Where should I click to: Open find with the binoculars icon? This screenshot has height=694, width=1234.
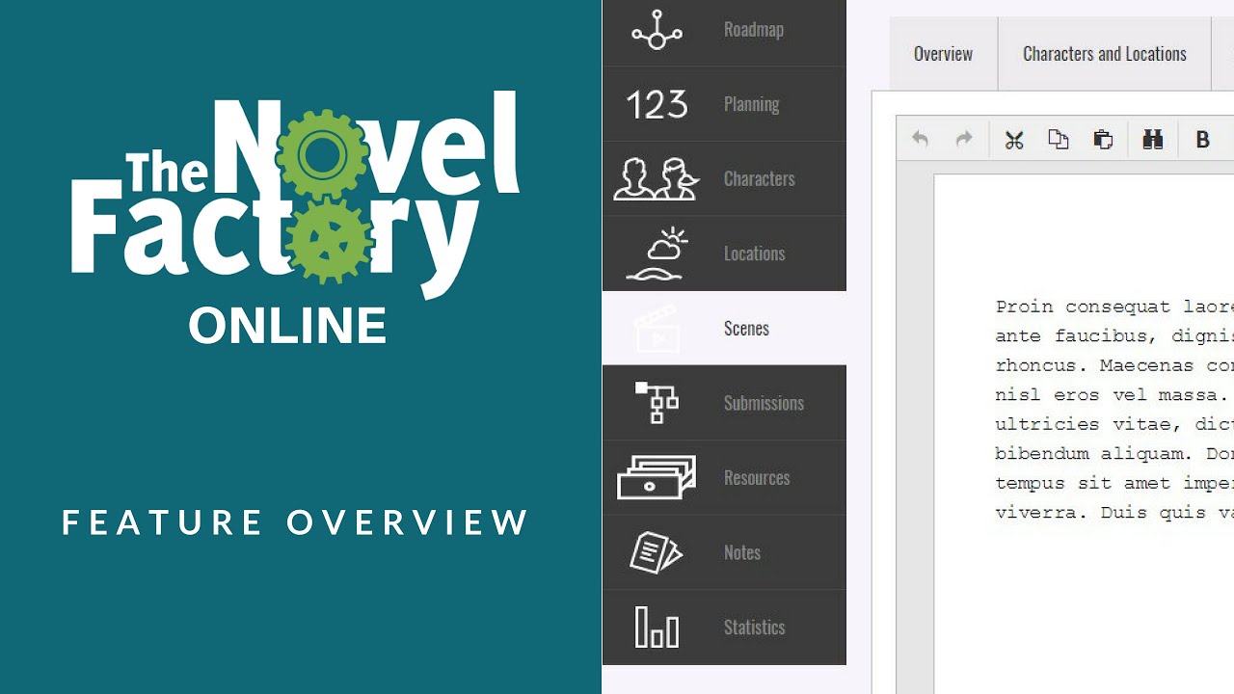[x=1152, y=140]
